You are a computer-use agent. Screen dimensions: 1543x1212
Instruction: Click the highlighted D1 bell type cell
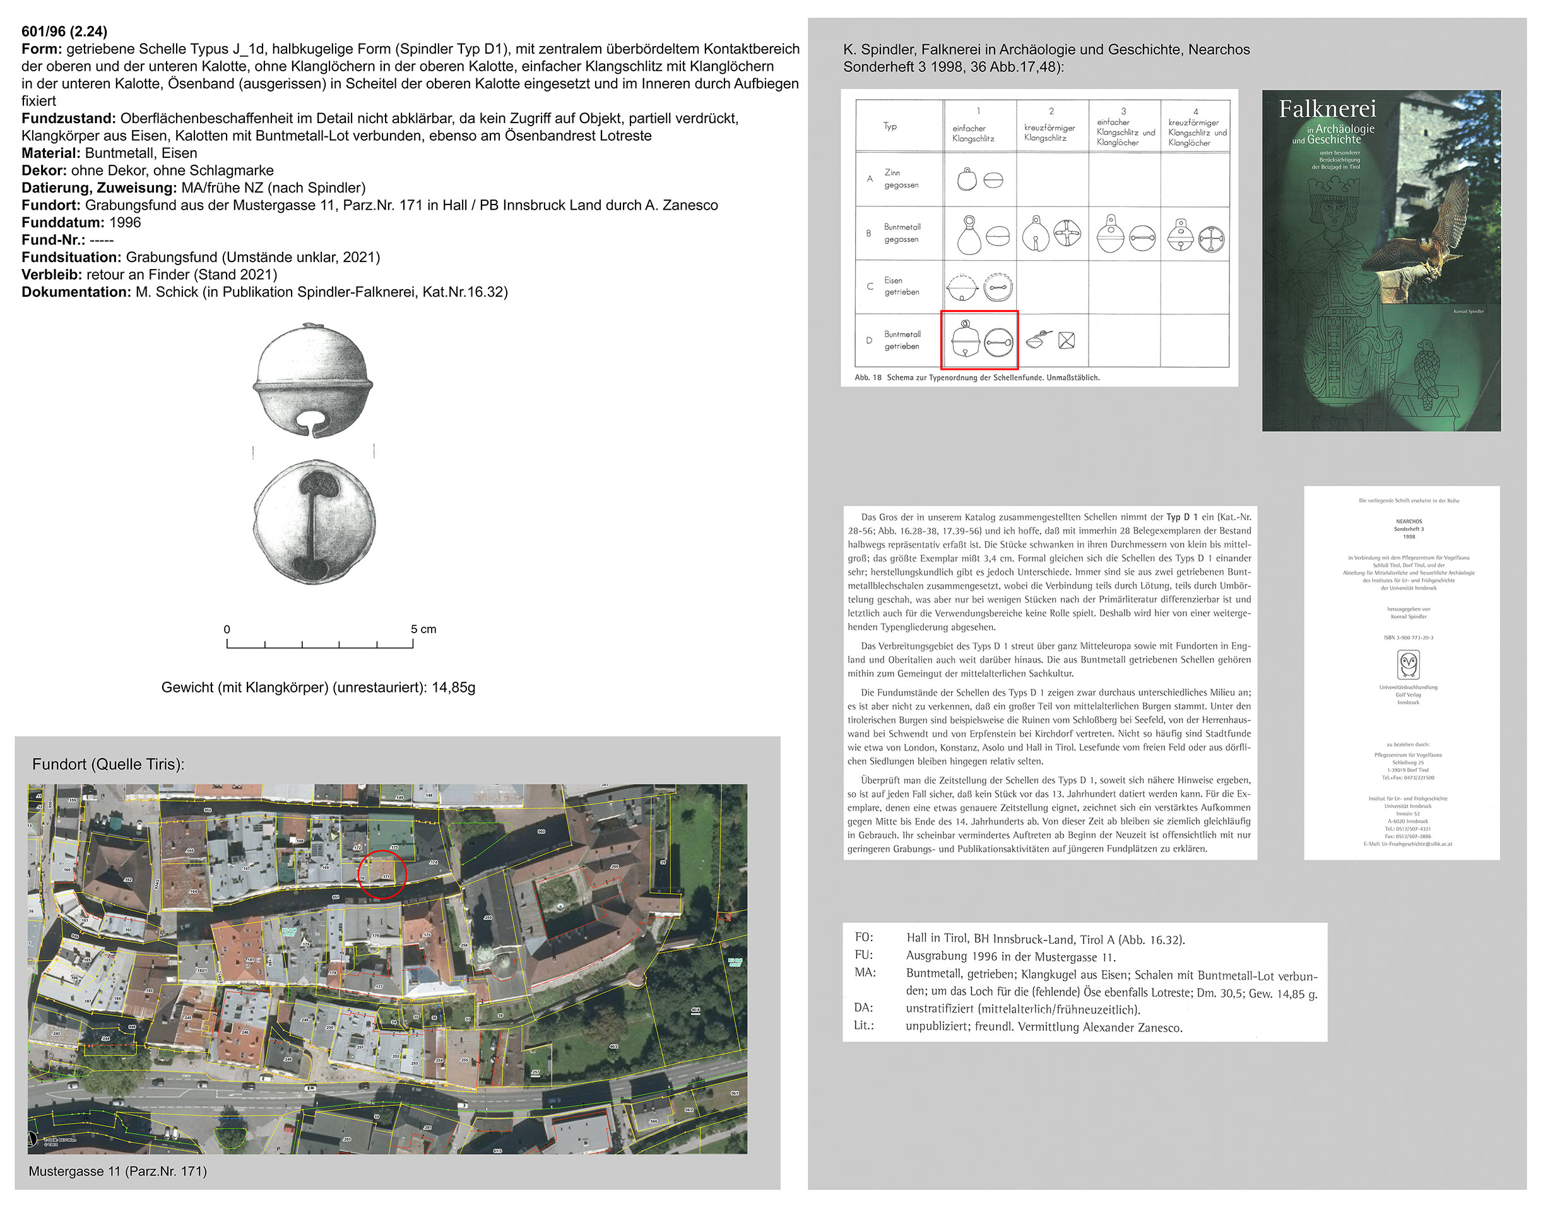click(x=979, y=340)
